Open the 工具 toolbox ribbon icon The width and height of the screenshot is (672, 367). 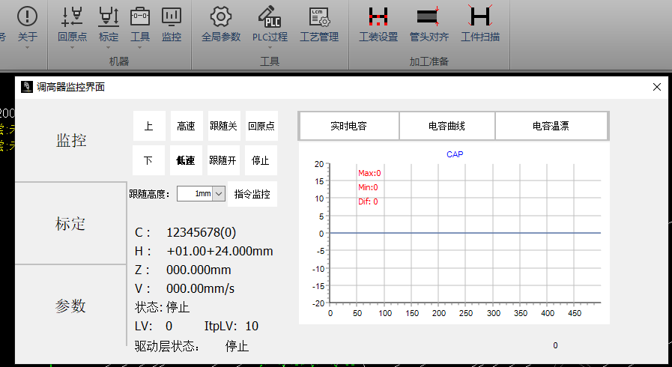pyautogui.click(x=140, y=17)
